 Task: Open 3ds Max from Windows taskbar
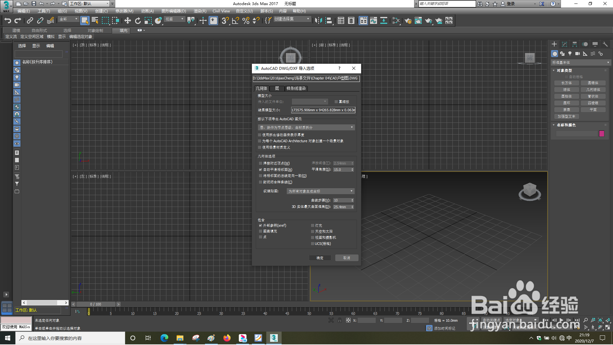click(x=274, y=338)
